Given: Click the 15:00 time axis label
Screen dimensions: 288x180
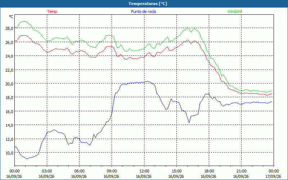Looking at the screenshot, I should [x=176, y=171].
